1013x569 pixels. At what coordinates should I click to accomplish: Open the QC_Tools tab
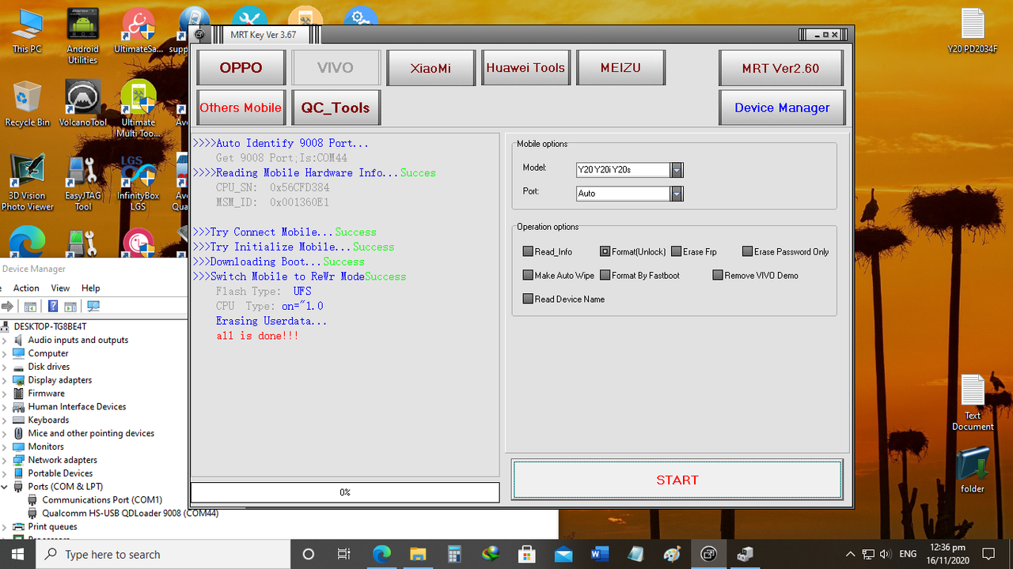tap(336, 107)
